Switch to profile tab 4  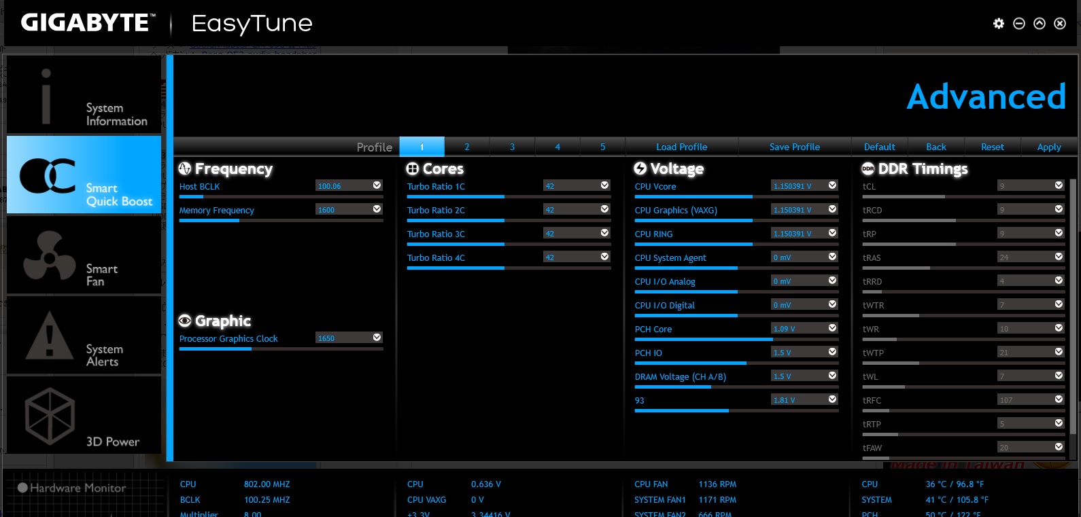coord(557,147)
